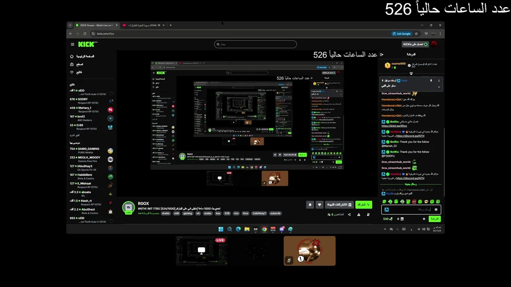Select the muted camera thumbnail
Viewport: 511px width, 287px height.
(x=309, y=251)
